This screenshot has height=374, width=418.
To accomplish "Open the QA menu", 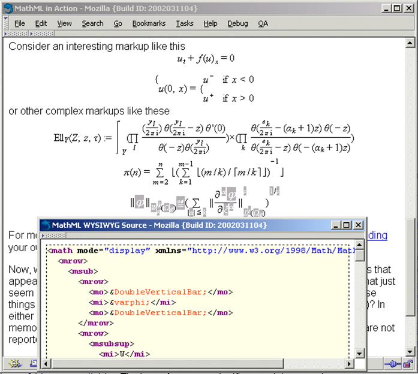I will pos(263,23).
